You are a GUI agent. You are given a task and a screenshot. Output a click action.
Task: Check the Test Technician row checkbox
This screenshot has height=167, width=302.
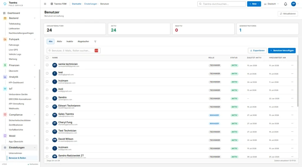47,131
